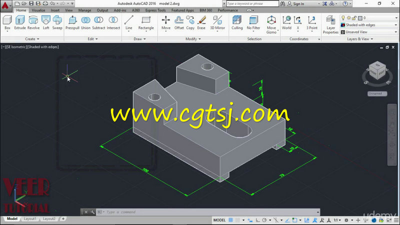Image resolution: width=400 pixels, height=225 pixels.
Task: Click the Save icon in quick access toolbar
Action: [31, 3]
